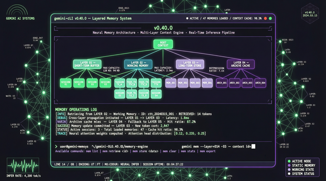Expand LAYER 03 — LONG-TERM STORE node

tap(190, 64)
